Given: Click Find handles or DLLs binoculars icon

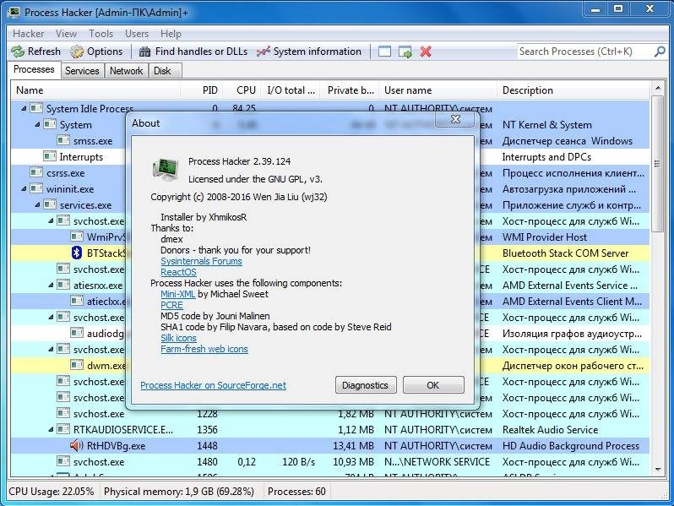Looking at the screenshot, I should pos(145,52).
